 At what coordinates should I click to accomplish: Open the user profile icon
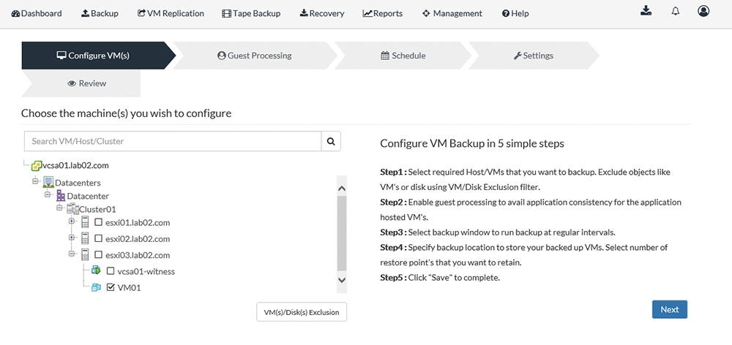(x=703, y=11)
